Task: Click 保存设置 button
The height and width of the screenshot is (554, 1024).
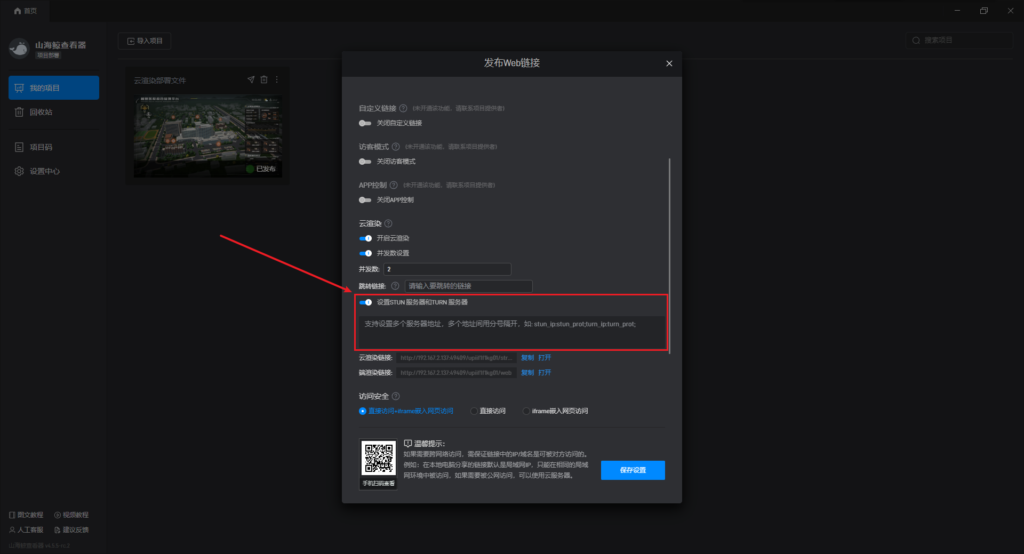Action: (633, 470)
